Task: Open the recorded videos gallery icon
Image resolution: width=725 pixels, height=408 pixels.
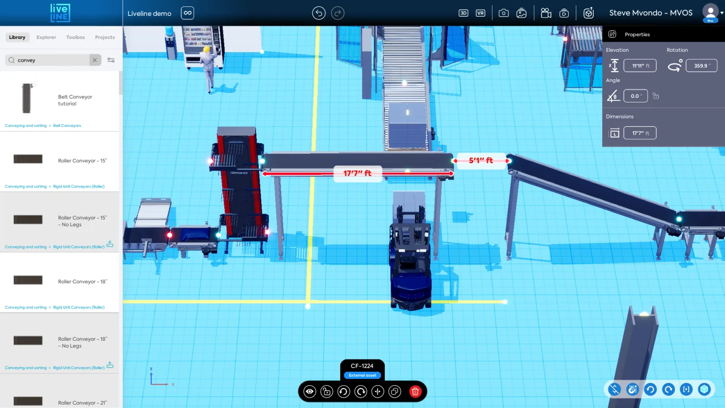Action: (x=564, y=13)
